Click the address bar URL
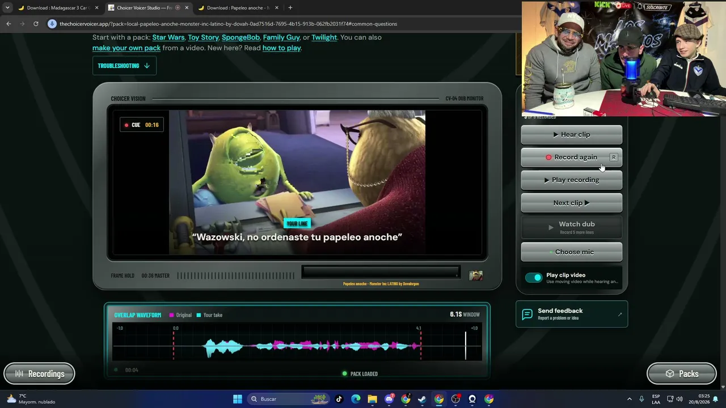Image resolution: width=726 pixels, height=408 pixels. click(228, 24)
